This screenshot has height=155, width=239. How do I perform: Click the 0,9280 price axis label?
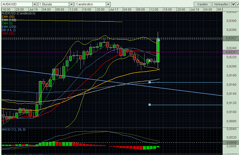pos(231,30)
